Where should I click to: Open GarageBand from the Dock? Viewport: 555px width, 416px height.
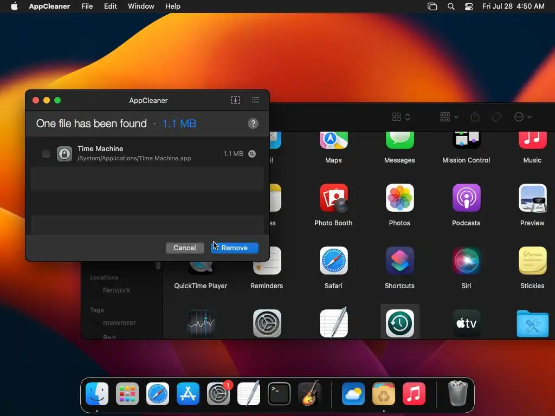[309, 393]
